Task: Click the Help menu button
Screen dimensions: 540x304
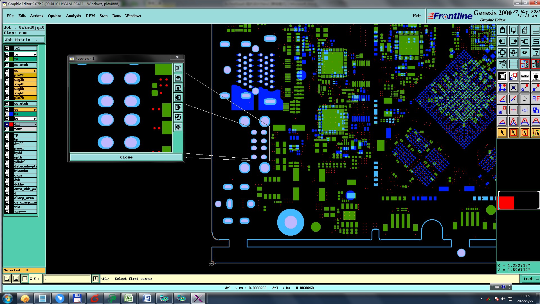Action: coord(417,16)
